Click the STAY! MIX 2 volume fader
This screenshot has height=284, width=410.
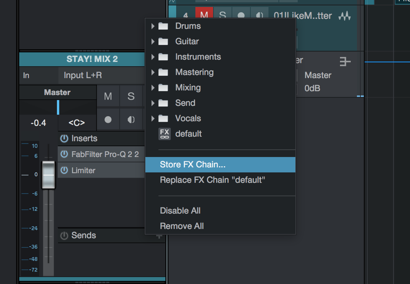click(x=48, y=175)
